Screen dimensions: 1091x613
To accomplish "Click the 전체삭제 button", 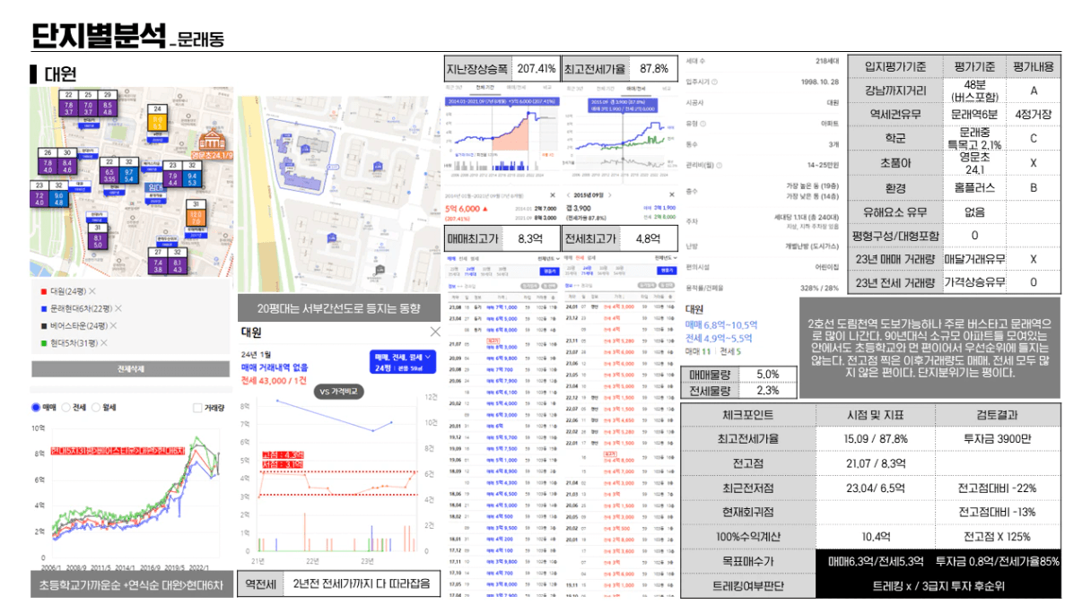I will (132, 369).
